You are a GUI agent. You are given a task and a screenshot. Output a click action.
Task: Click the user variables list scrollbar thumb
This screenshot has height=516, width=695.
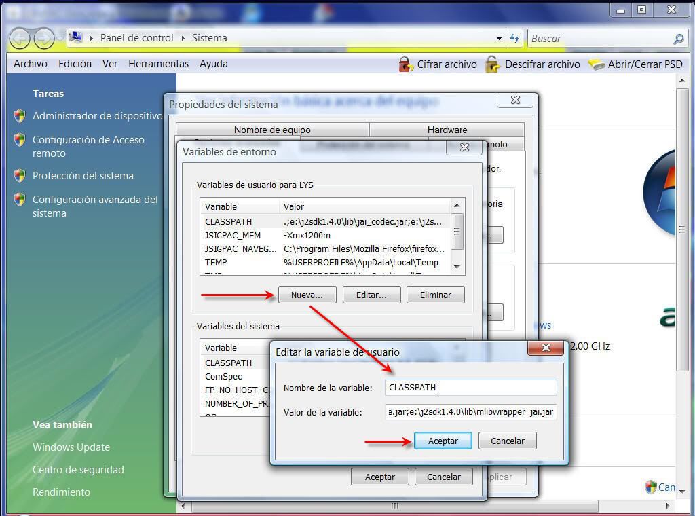[x=457, y=231]
